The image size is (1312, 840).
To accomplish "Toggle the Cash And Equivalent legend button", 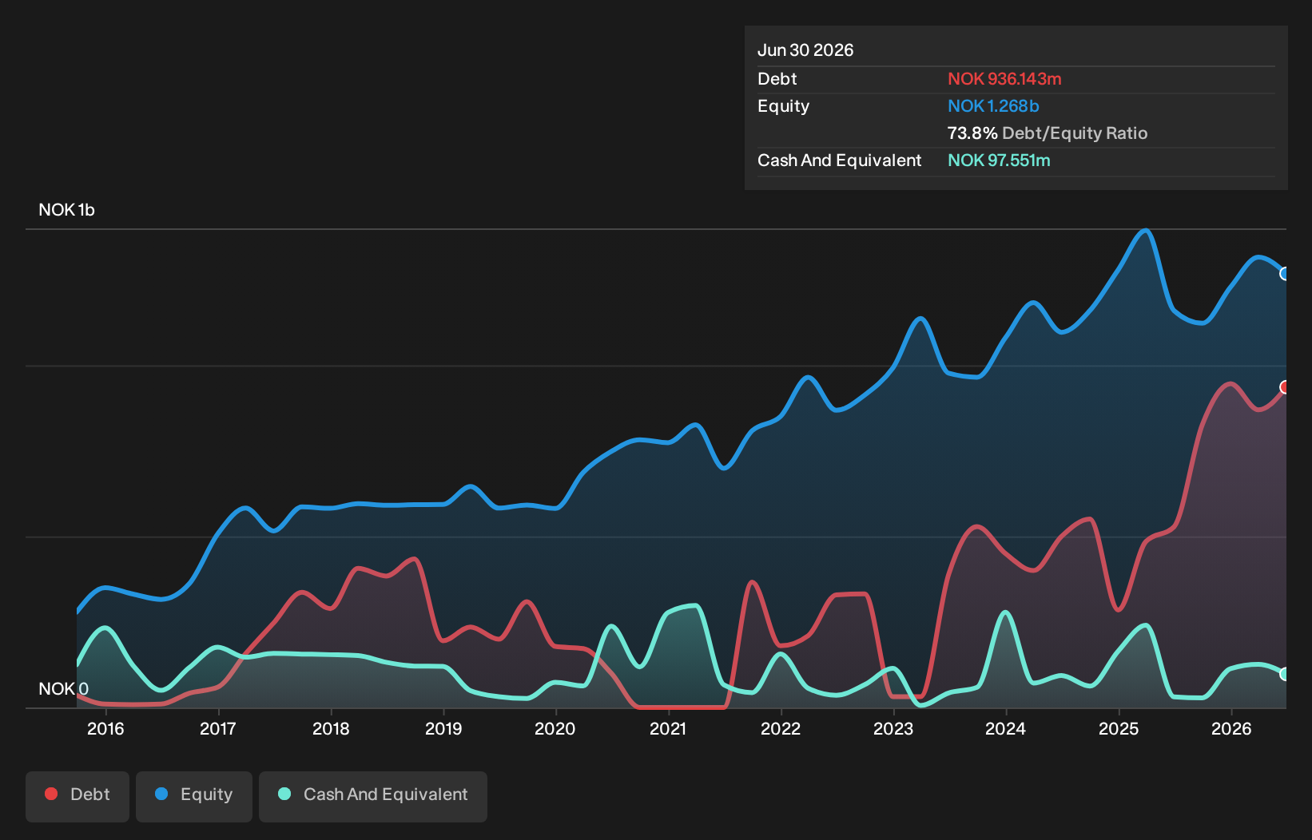I will [373, 796].
